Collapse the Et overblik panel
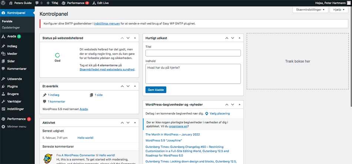The image size is (352, 164). [x=135, y=86]
